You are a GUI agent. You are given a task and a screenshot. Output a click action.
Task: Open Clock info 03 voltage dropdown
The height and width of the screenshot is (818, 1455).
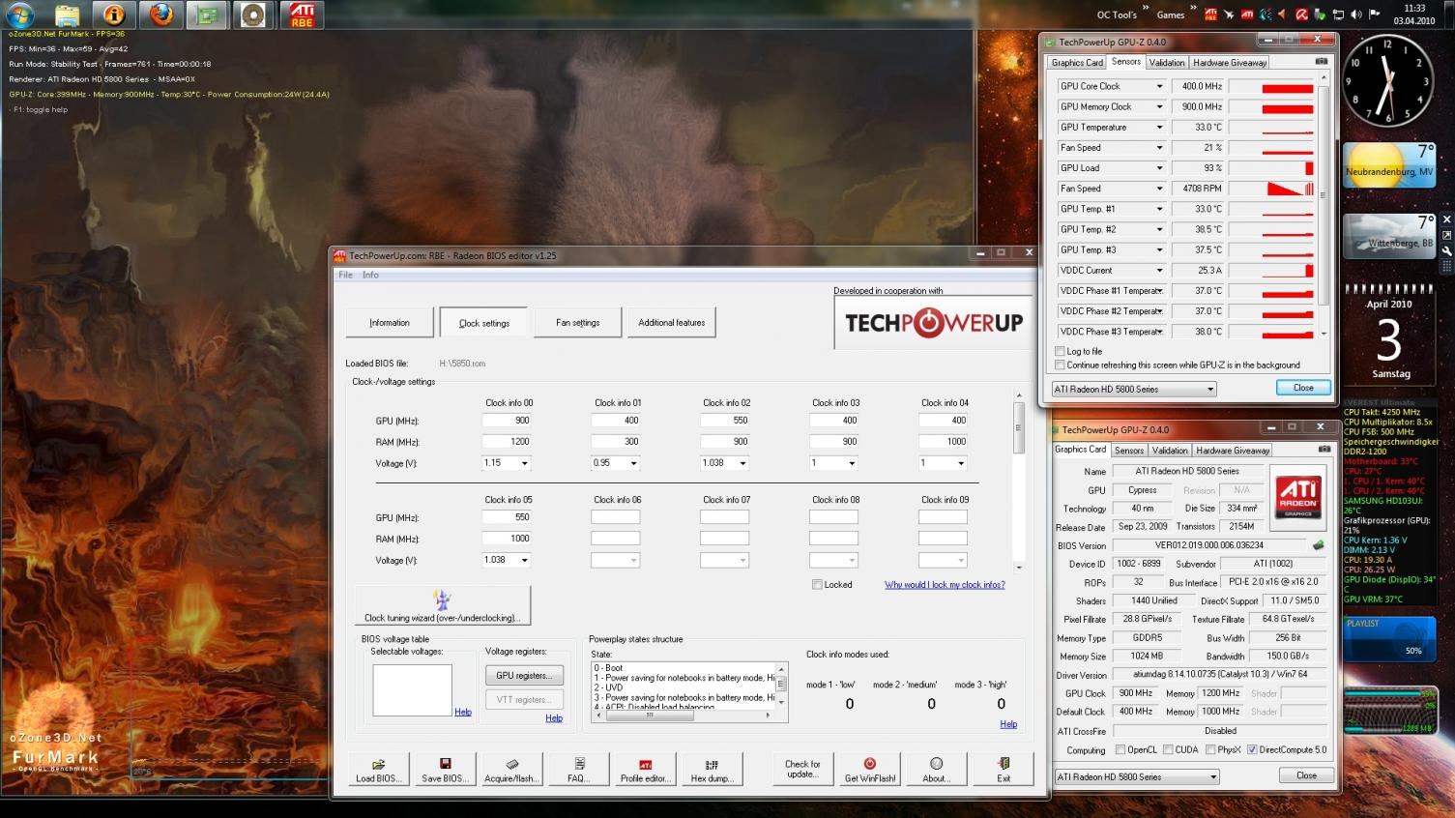pos(852,463)
